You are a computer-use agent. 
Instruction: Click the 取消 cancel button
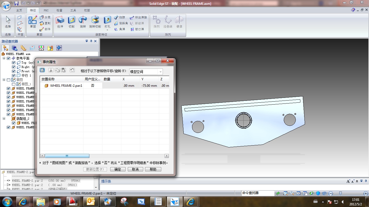coord(135,169)
